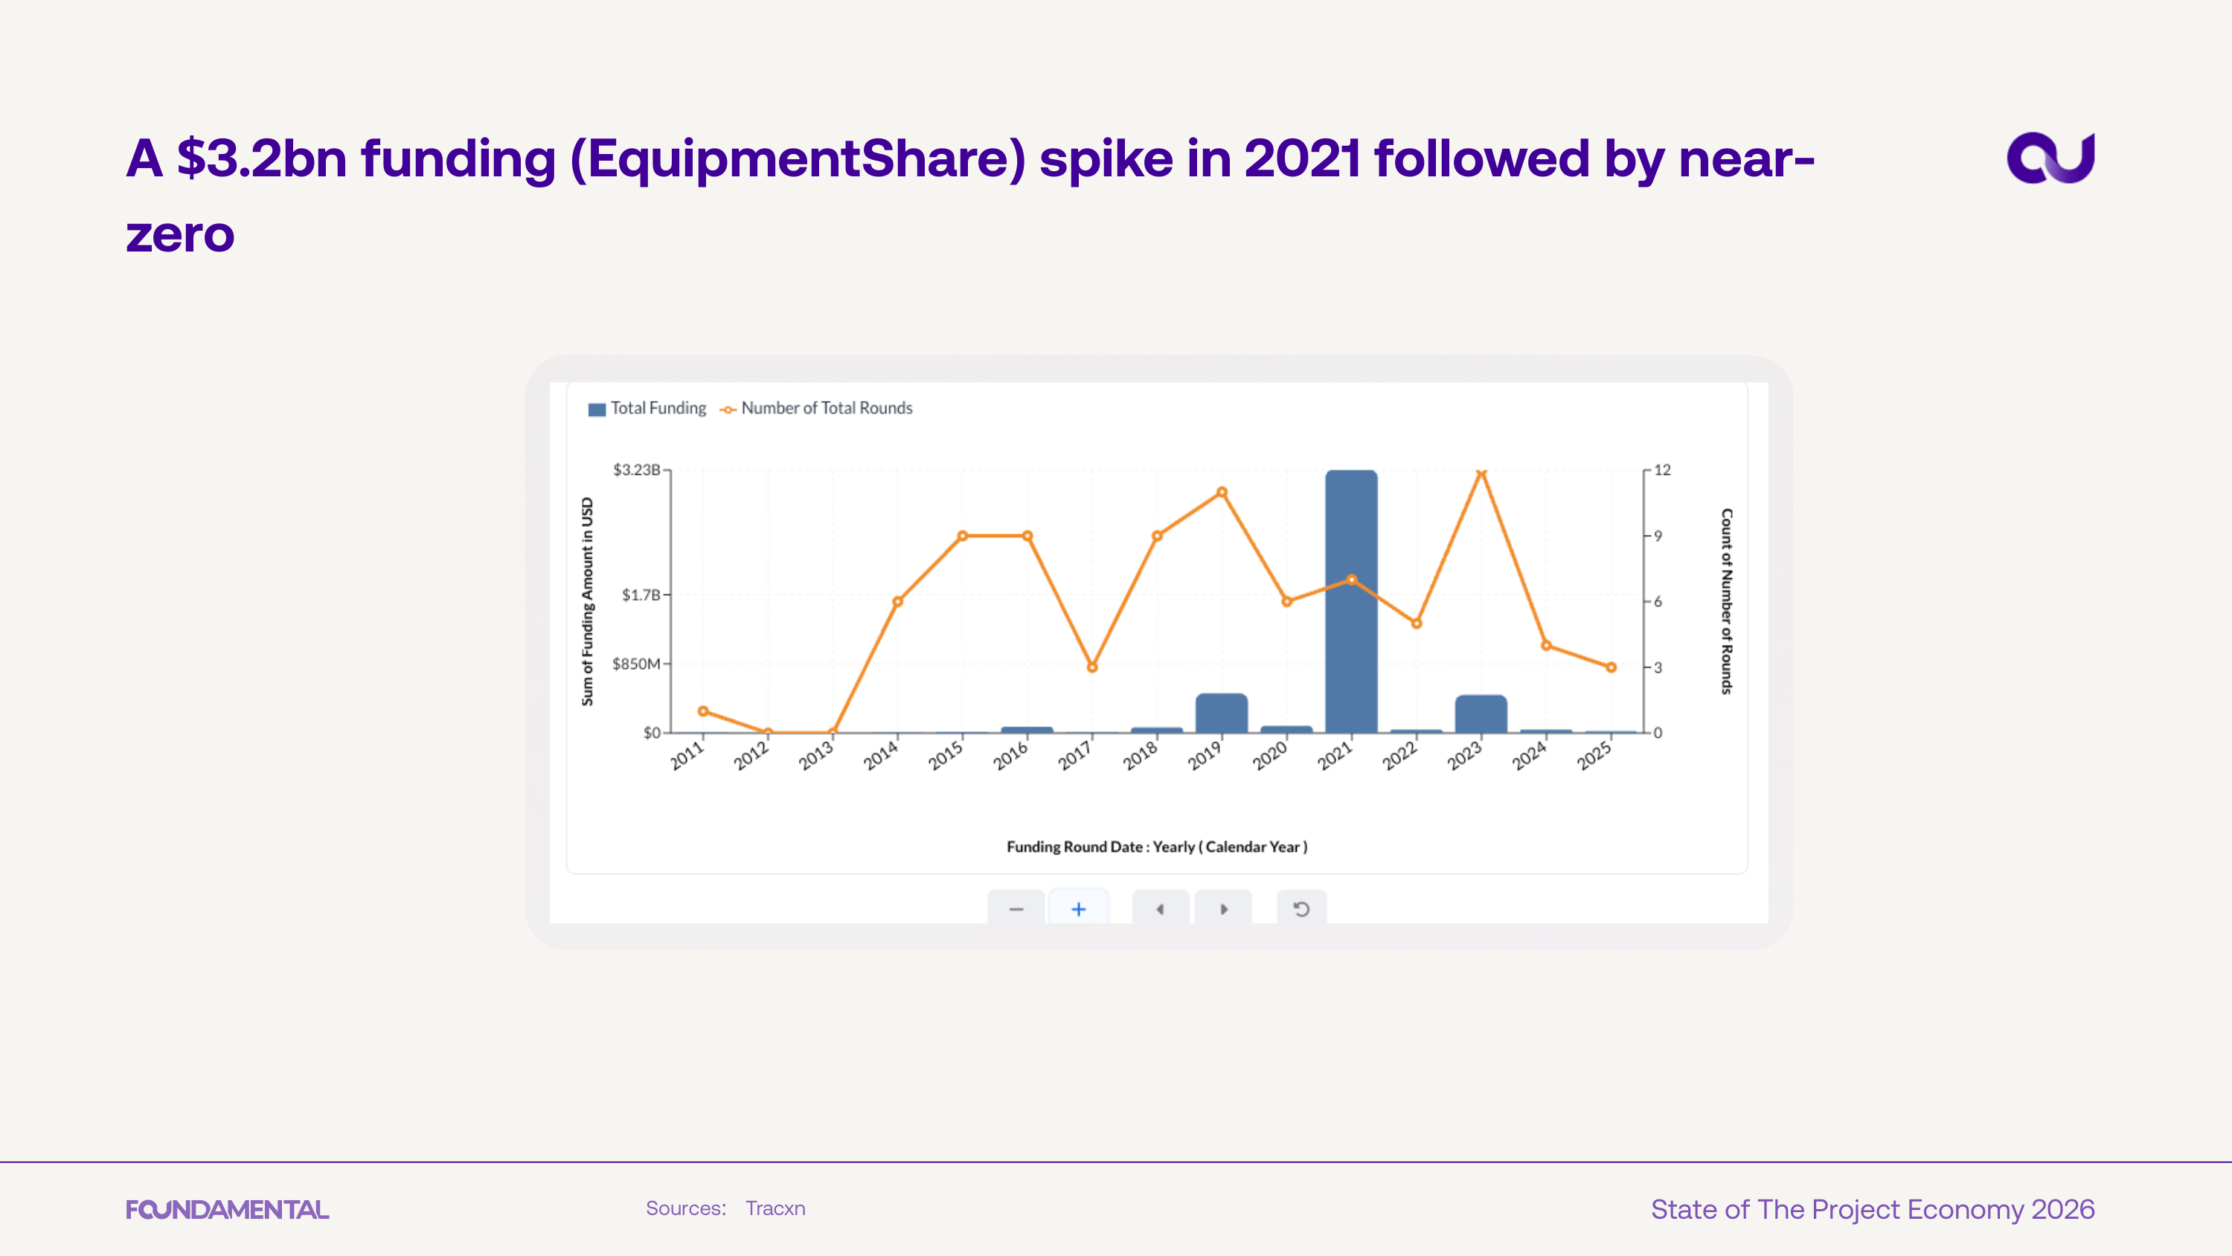Click the Count of Number of Rounds title

point(1726,601)
